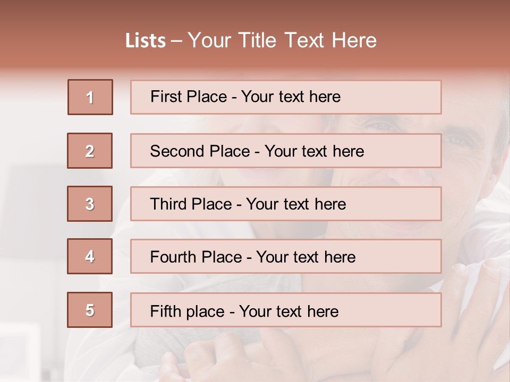Screen dimensions: 510x382
Task: Click "Your text here" in Fourth Place row
Action: point(305,257)
